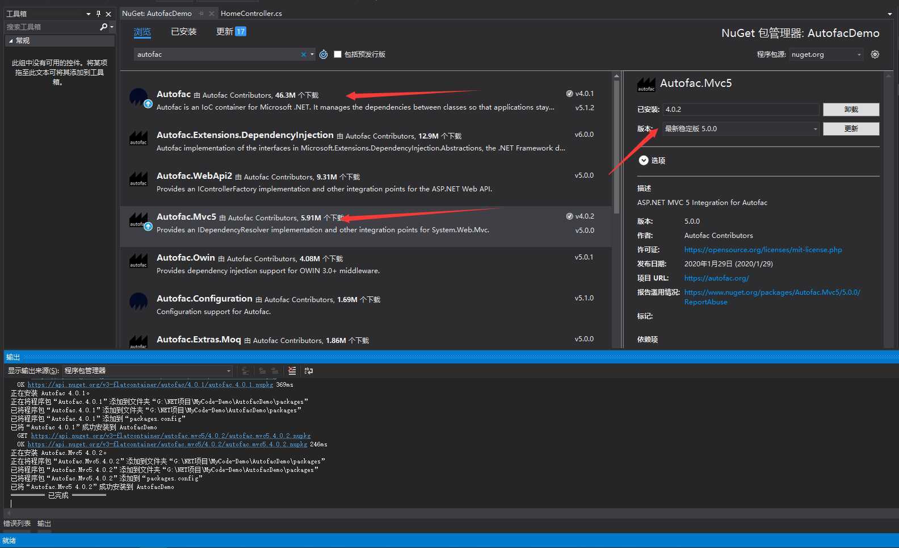
Task: Select the NuGet: AutofacDemo tab
Action: (157, 14)
